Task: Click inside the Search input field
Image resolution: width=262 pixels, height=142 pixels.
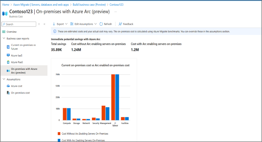Action: [19, 24]
